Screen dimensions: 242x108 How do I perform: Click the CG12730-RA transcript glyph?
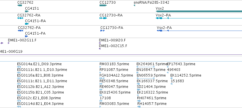103,18
